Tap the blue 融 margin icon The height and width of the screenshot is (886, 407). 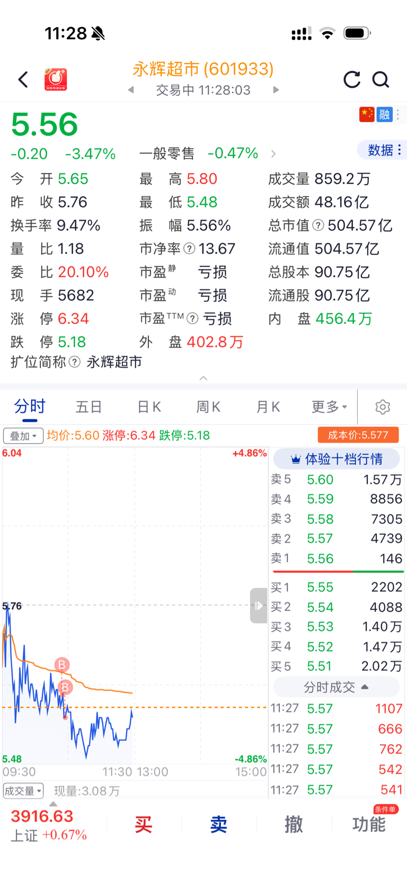[x=385, y=114]
